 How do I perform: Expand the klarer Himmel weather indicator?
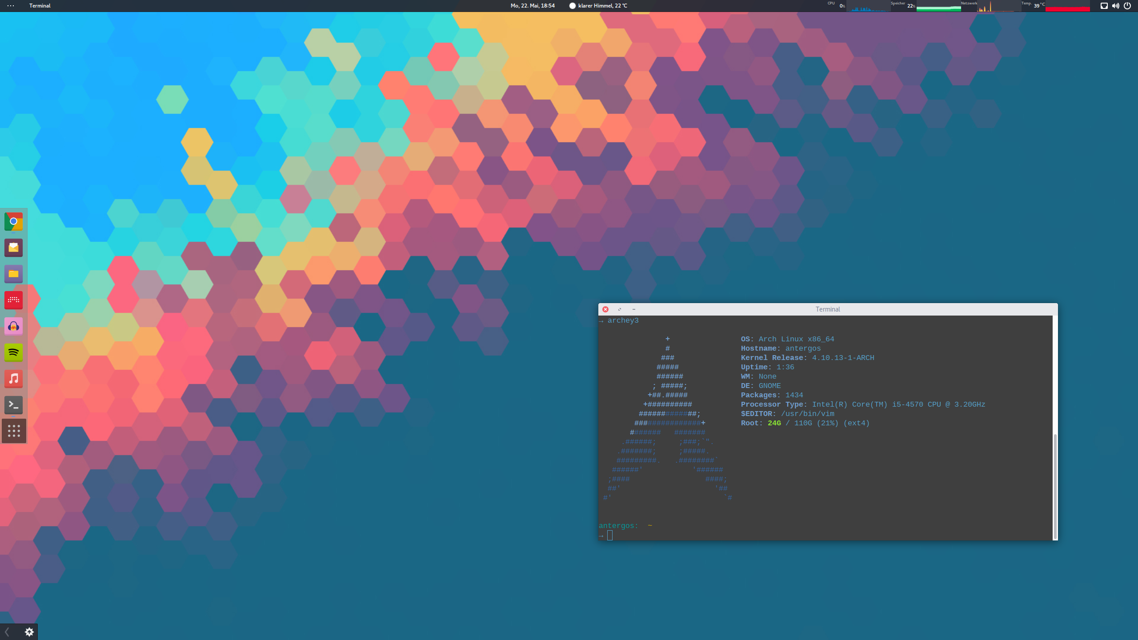pyautogui.click(x=598, y=6)
